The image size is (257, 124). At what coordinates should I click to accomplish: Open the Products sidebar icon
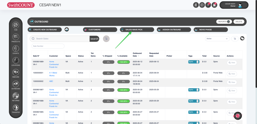(x=16, y=37)
